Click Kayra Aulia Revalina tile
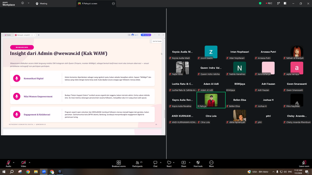 [182, 100]
